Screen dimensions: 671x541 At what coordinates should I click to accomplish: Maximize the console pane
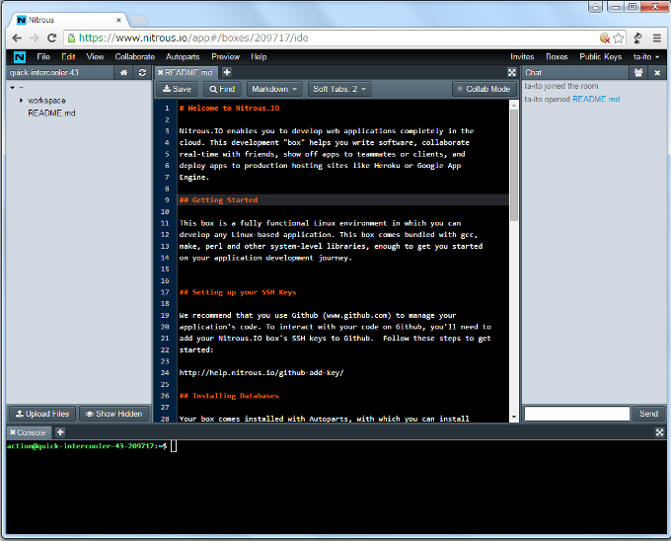coord(659,432)
